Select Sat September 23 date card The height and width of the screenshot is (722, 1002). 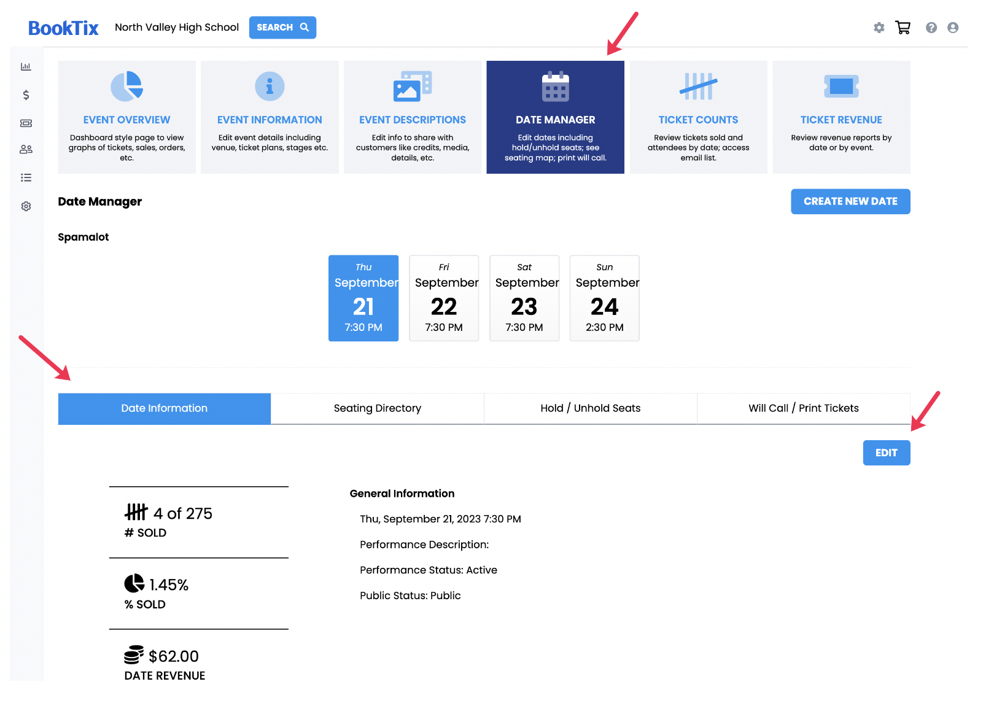[x=524, y=298]
